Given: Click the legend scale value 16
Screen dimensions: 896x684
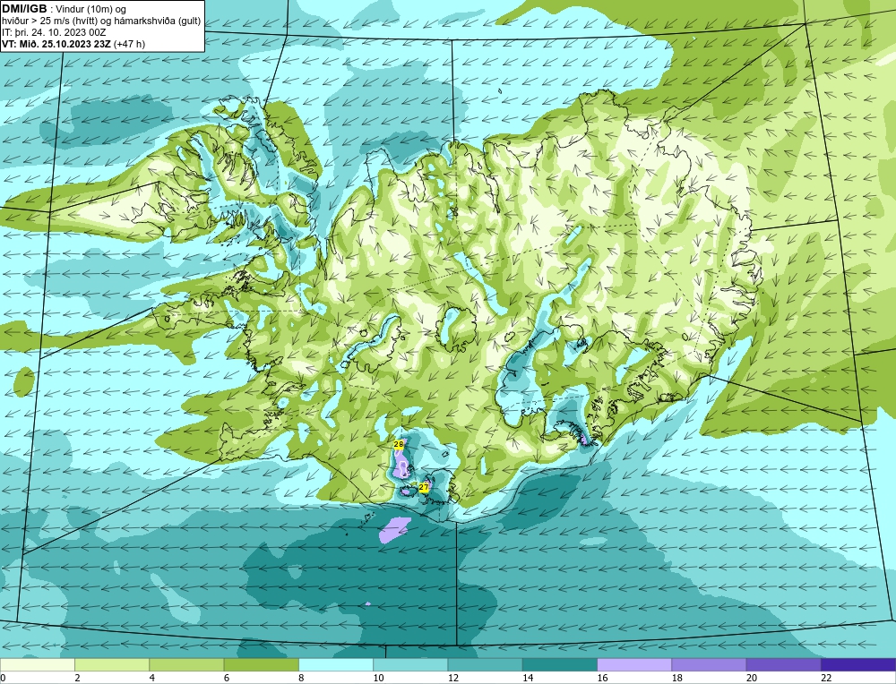Looking at the screenshot, I should click(602, 678).
